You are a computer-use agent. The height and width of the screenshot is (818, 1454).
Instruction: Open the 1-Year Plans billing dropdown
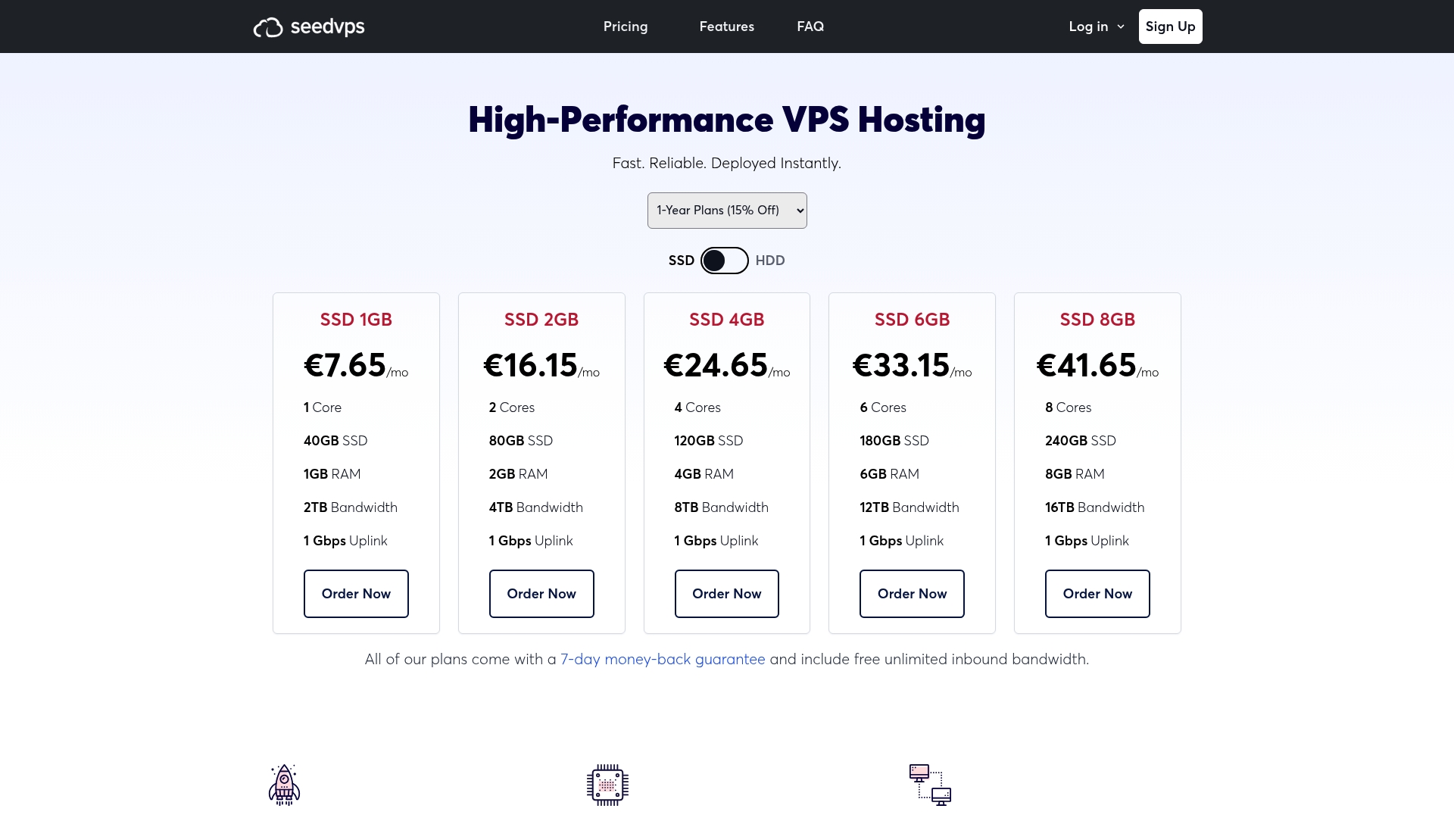click(727, 211)
